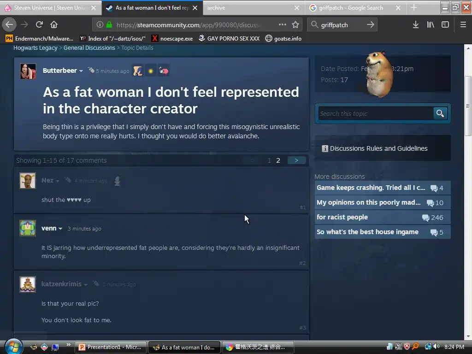The height and width of the screenshot is (354, 472).
Task: Reload the current page
Action: click(40, 24)
